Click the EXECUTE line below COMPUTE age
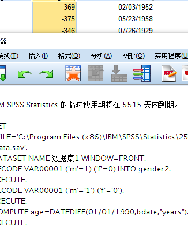 coord(13,223)
